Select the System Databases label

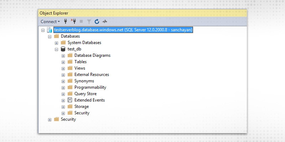point(84,43)
